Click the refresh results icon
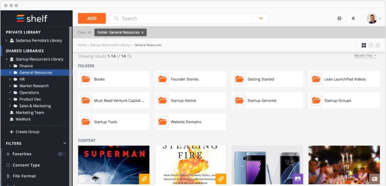The height and width of the screenshot is (186, 386). (129, 56)
